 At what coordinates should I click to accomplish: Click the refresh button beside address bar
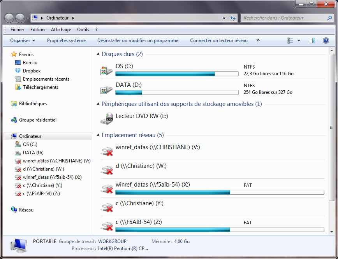[x=233, y=18]
